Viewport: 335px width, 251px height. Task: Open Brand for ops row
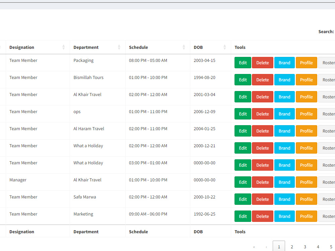284,114
